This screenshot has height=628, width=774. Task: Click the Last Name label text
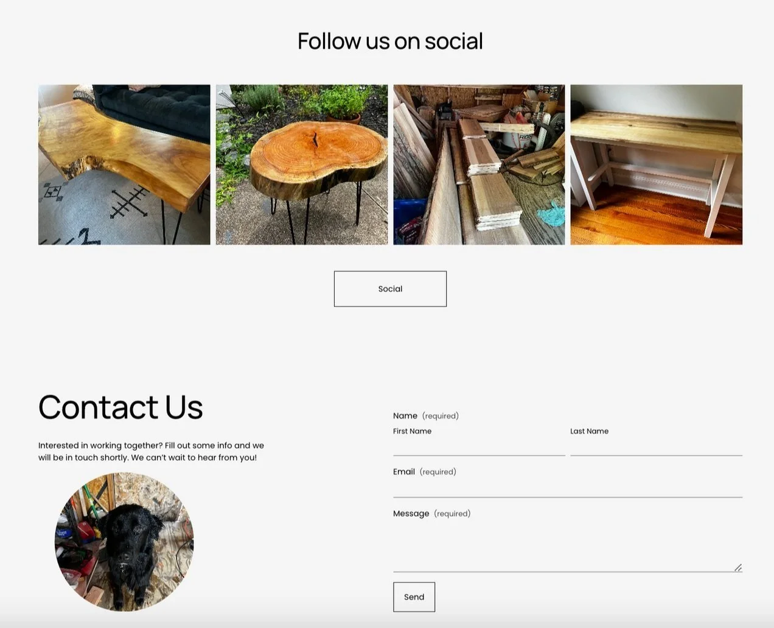pos(589,431)
